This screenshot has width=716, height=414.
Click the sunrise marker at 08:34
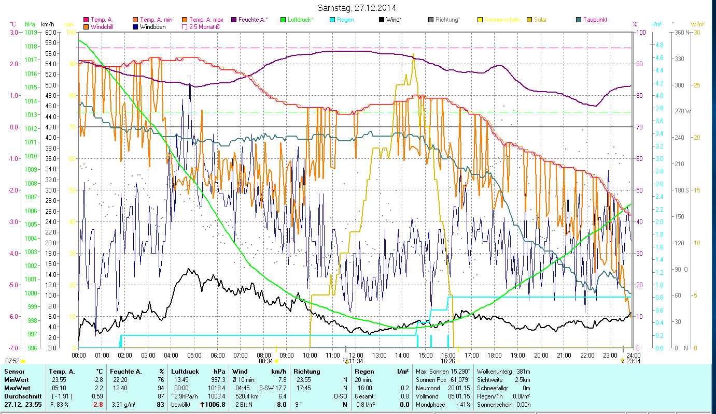276,361
